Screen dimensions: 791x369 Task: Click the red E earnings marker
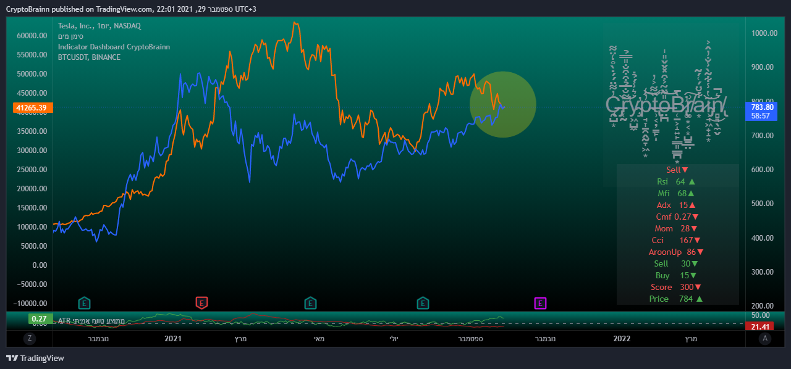(x=201, y=303)
